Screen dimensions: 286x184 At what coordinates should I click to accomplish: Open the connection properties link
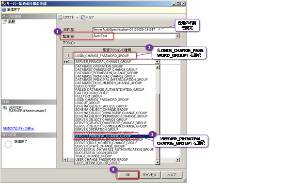18,129
